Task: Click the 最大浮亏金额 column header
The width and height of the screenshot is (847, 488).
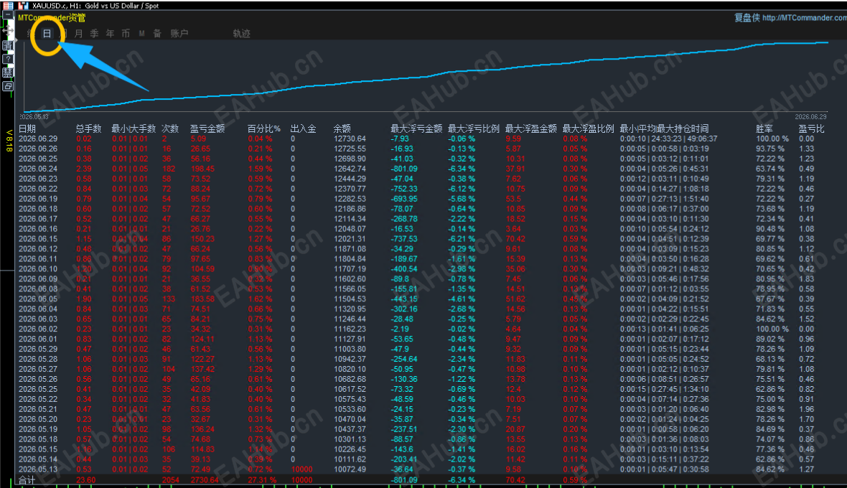Action: point(416,128)
